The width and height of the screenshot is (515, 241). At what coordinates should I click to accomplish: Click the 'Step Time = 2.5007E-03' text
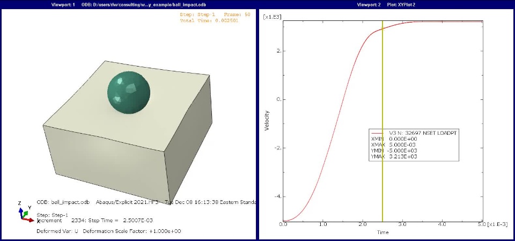pos(120,220)
